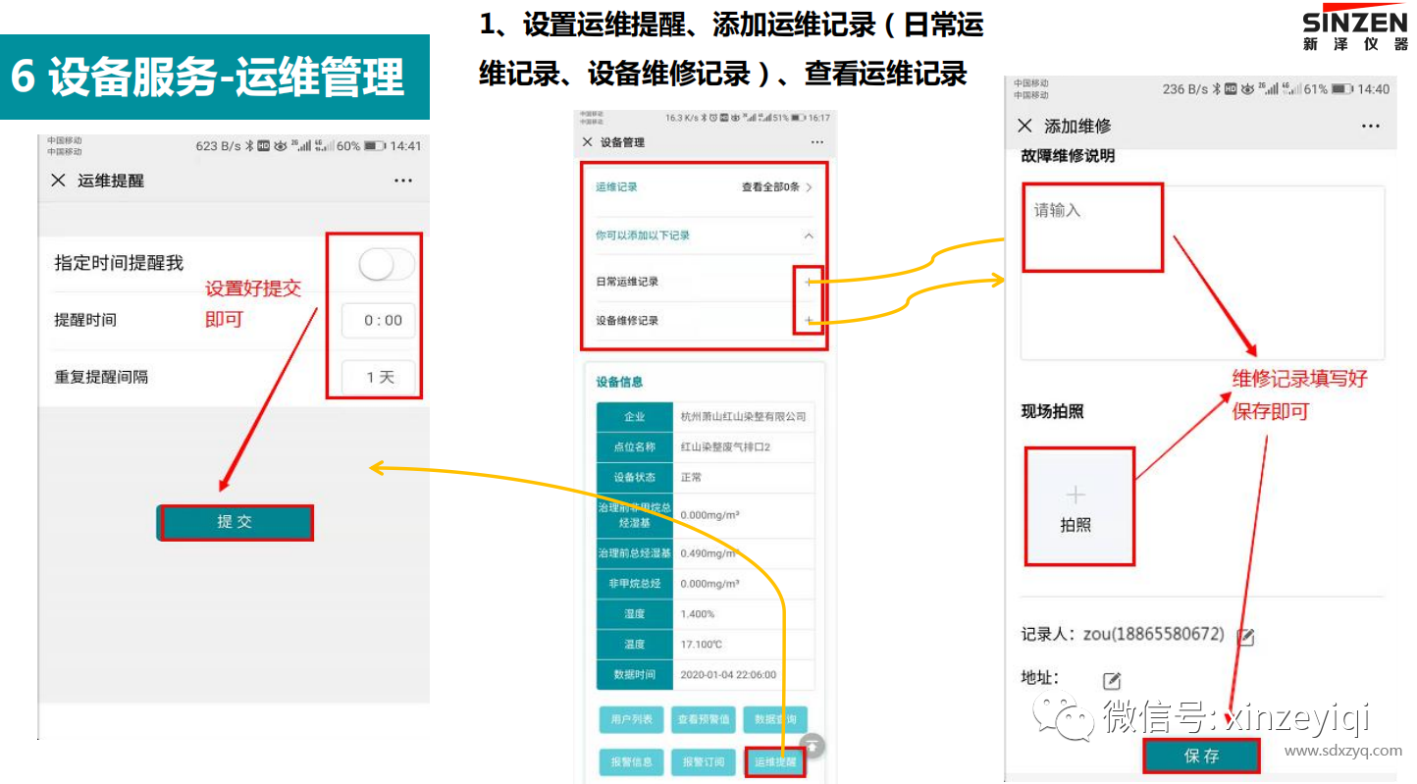
Task: Select the 数据时间 value 2020-01-04 22:06:00
Action: [x=729, y=675]
